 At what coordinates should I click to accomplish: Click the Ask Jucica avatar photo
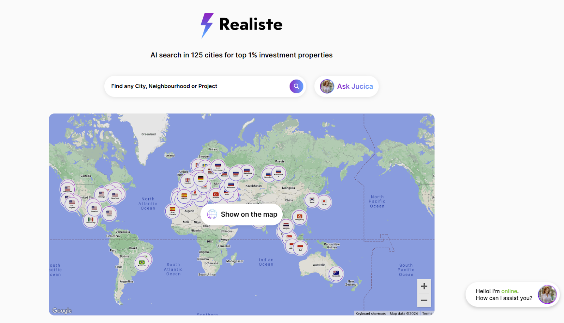click(x=327, y=86)
